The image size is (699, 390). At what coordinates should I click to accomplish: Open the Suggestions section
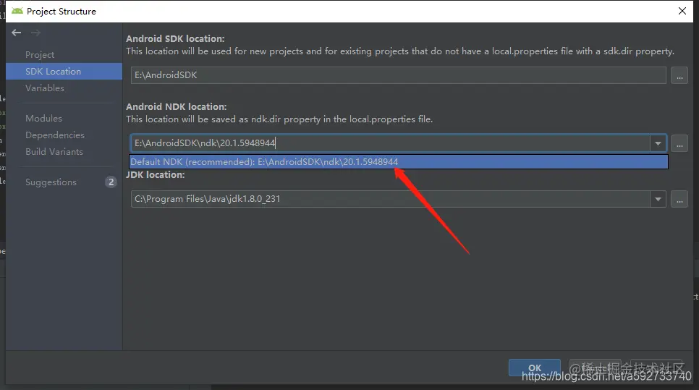click(x=51, y=182)
